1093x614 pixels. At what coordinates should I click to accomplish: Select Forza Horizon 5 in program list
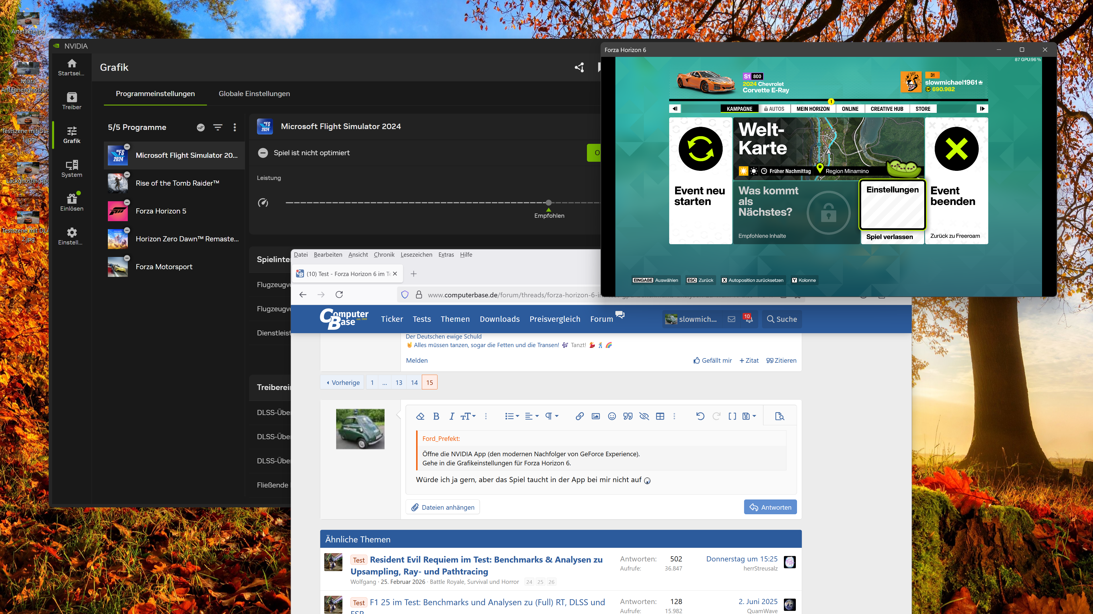click(x=174, y=211)
